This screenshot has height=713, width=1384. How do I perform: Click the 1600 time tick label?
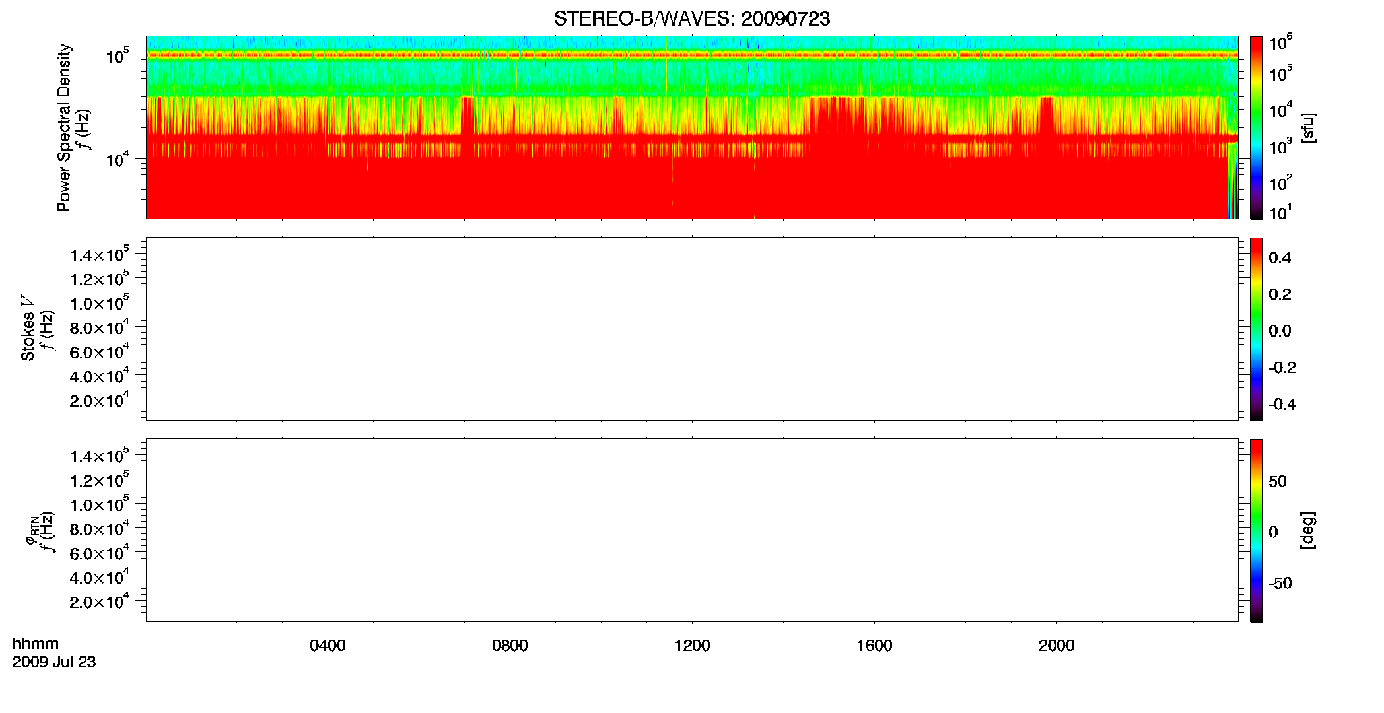(874, 646)
